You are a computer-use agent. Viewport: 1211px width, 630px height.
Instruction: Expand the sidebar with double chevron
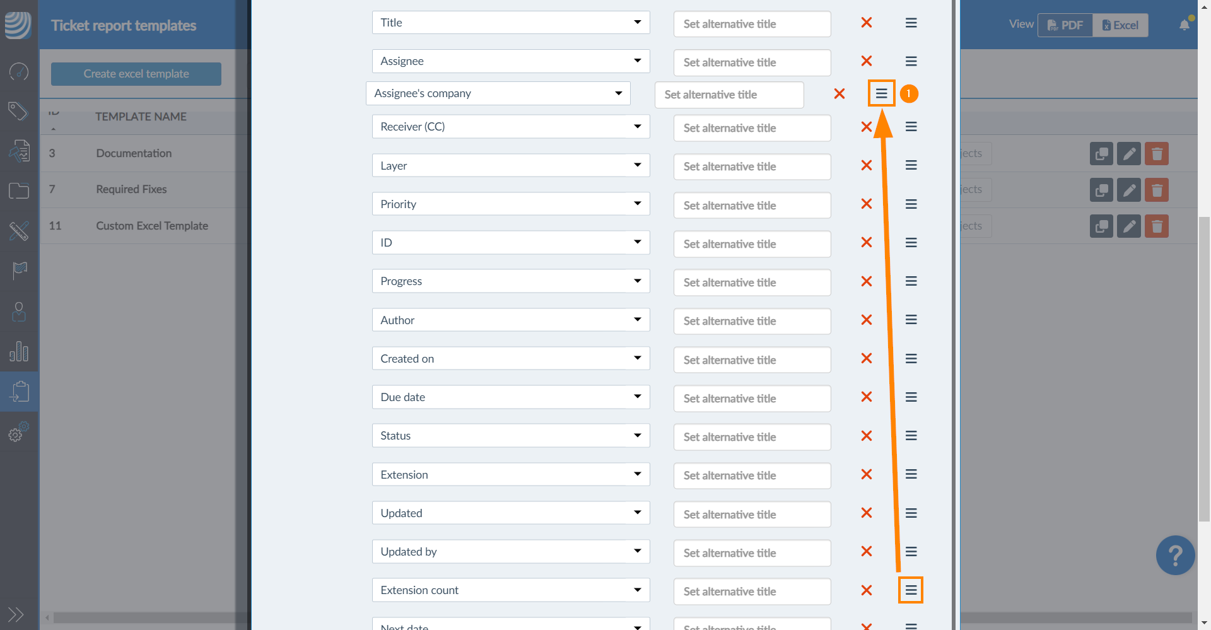(x=16, y=614)
